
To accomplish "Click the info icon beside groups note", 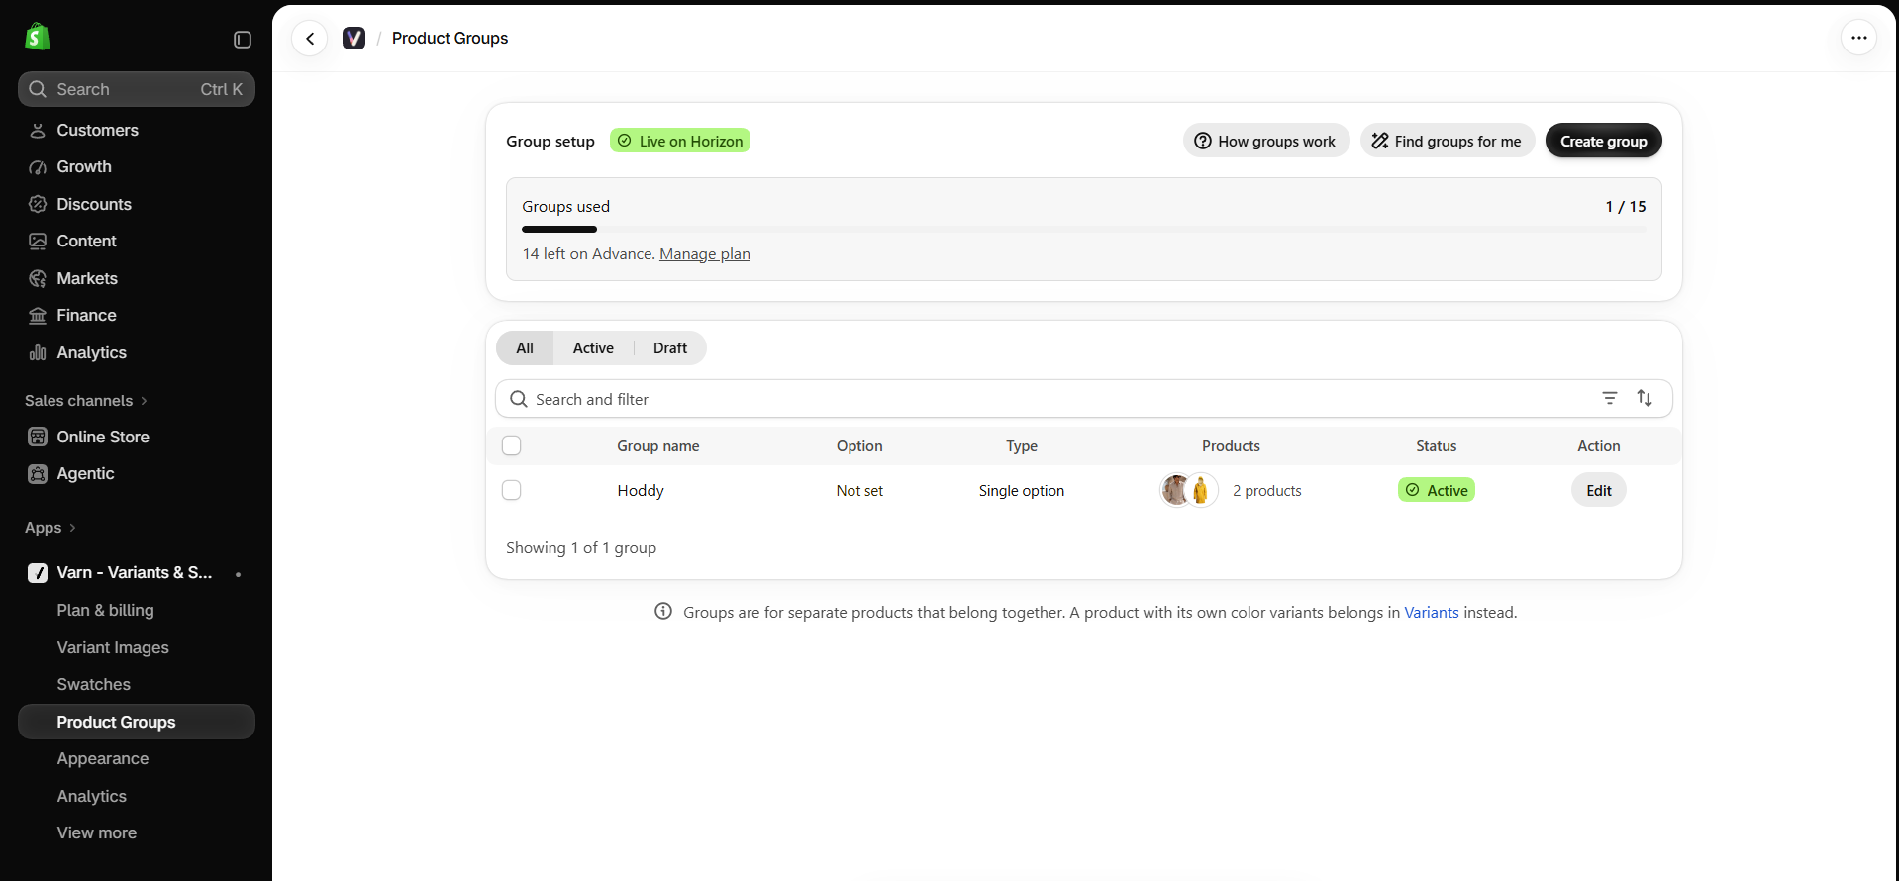I will coord(663,612).
